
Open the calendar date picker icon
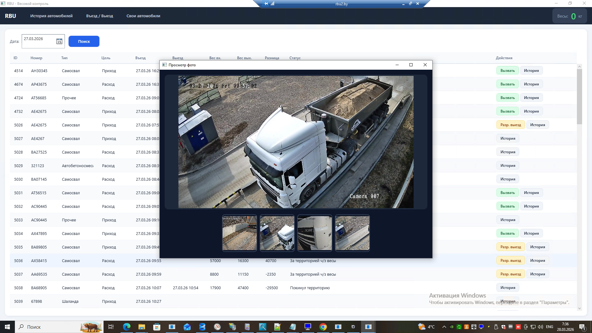tap(59, 41)
